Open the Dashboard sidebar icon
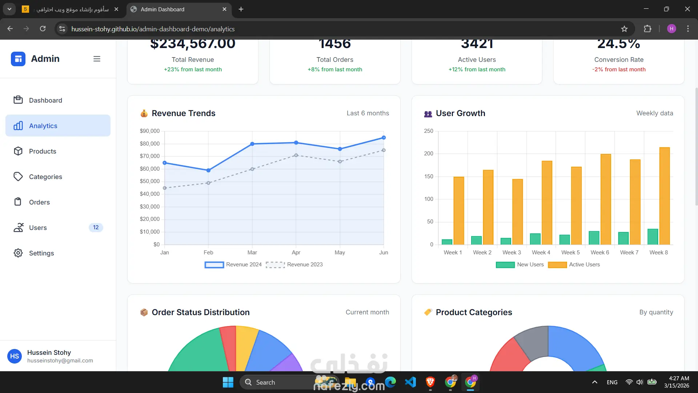The width and height of the screenshot is (698, 393). coord(18,100)
